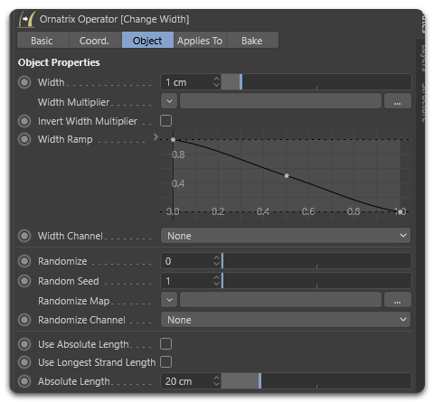Click the Randomize value field
This screenshot has width=434, height=402.
tap(187, 261)
